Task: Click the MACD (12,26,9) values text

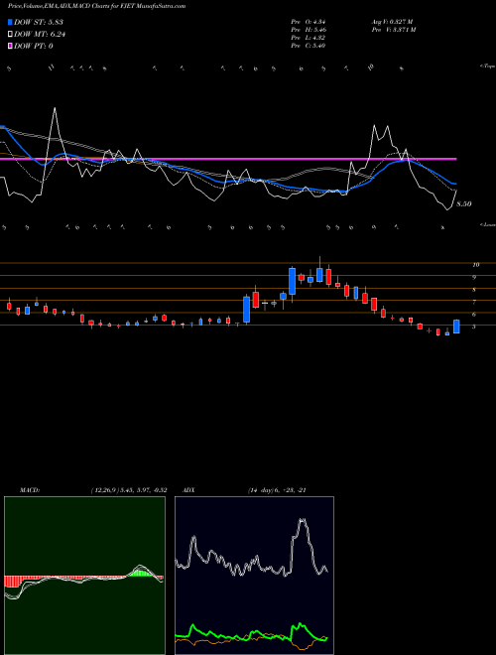Action: (x=129, y=490)
